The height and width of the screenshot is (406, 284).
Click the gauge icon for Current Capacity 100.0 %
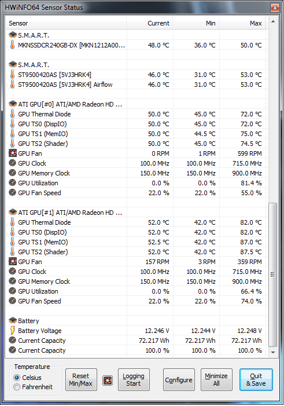[x=12, y=350]
